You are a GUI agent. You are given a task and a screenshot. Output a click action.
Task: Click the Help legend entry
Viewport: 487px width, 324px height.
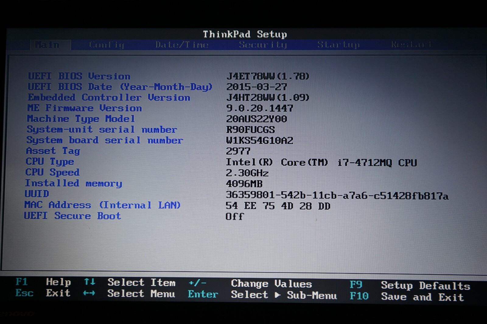pos(58,282)
